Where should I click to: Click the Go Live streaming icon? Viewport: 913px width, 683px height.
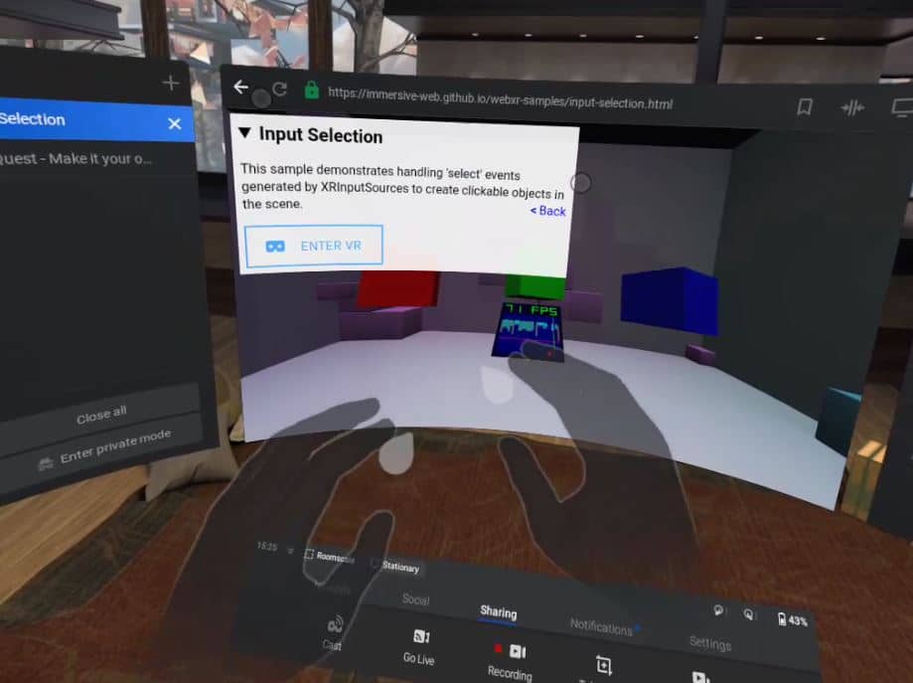418,636
